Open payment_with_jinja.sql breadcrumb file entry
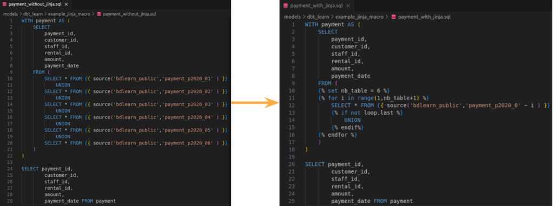Image resolution: width=554 pixels, height=206 pixels. click(424, 17)
